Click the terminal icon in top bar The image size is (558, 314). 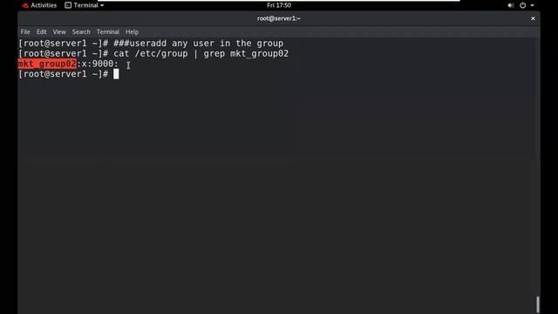(68, 5)
